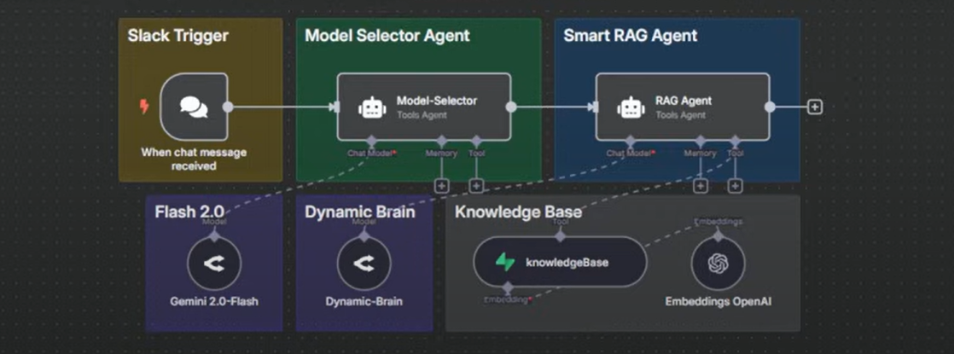Select the Flash 2.0 sticky title
This screenshot has width=954, height=354.
(x=189, y=212)
